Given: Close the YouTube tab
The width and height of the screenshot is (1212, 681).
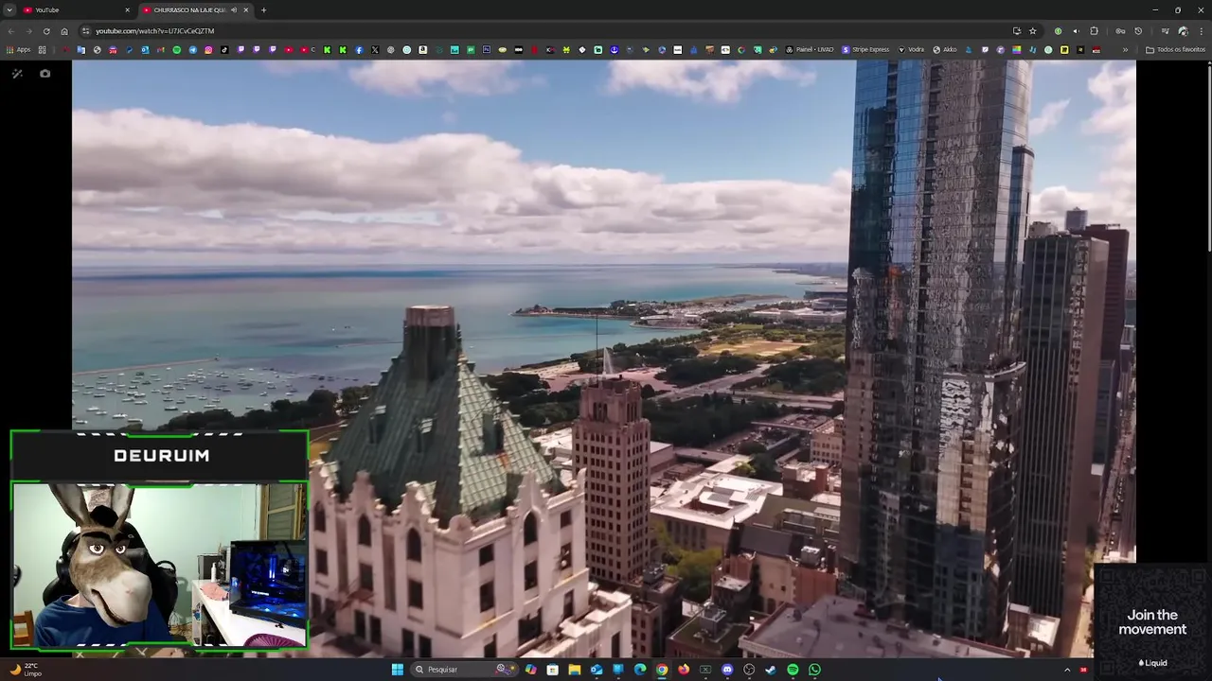Looking at the screenshot, I should tap(127, 10).
